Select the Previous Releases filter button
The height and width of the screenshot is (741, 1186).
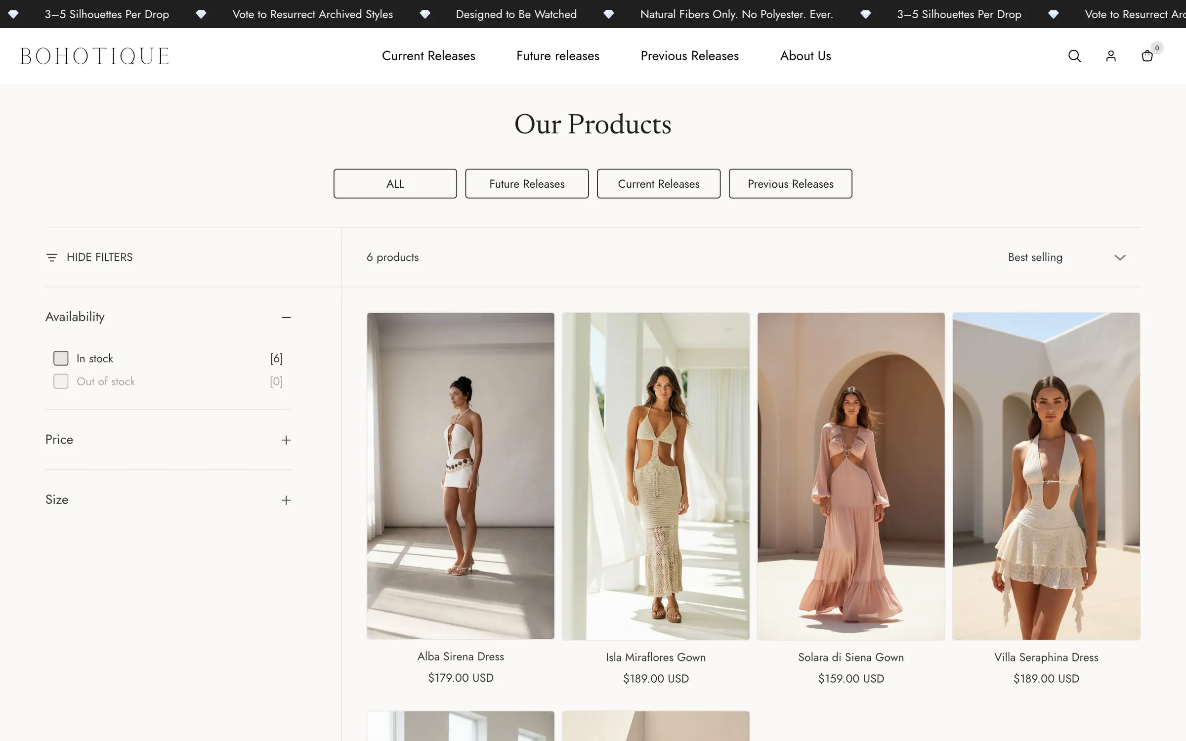click(791, 184)
